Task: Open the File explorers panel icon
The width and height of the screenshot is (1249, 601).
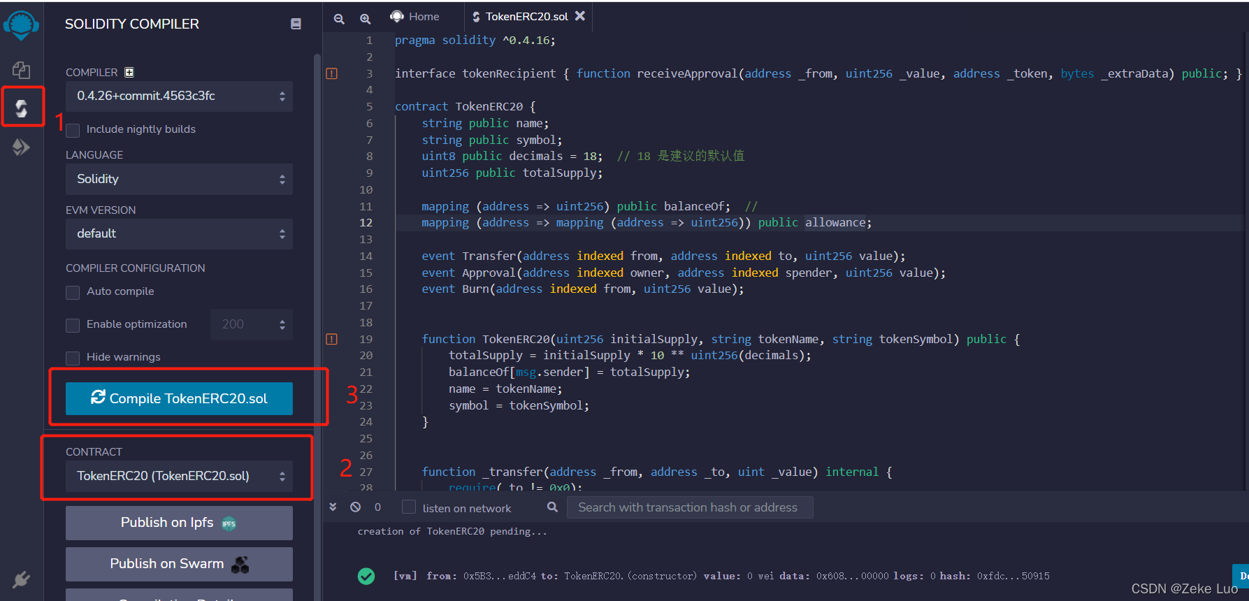Action: click(x=21, y=69)
